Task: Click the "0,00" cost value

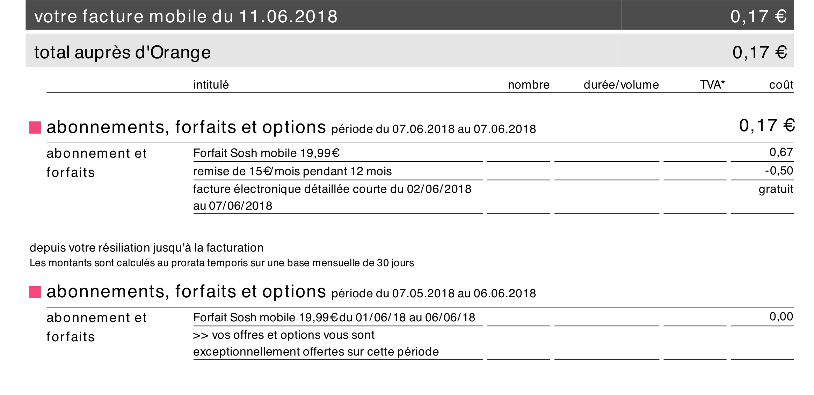Action: (x=781, y=316)
